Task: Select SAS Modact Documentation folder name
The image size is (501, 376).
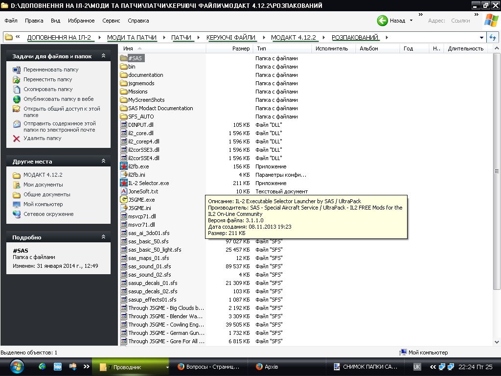Action: (x=160, y=108)
